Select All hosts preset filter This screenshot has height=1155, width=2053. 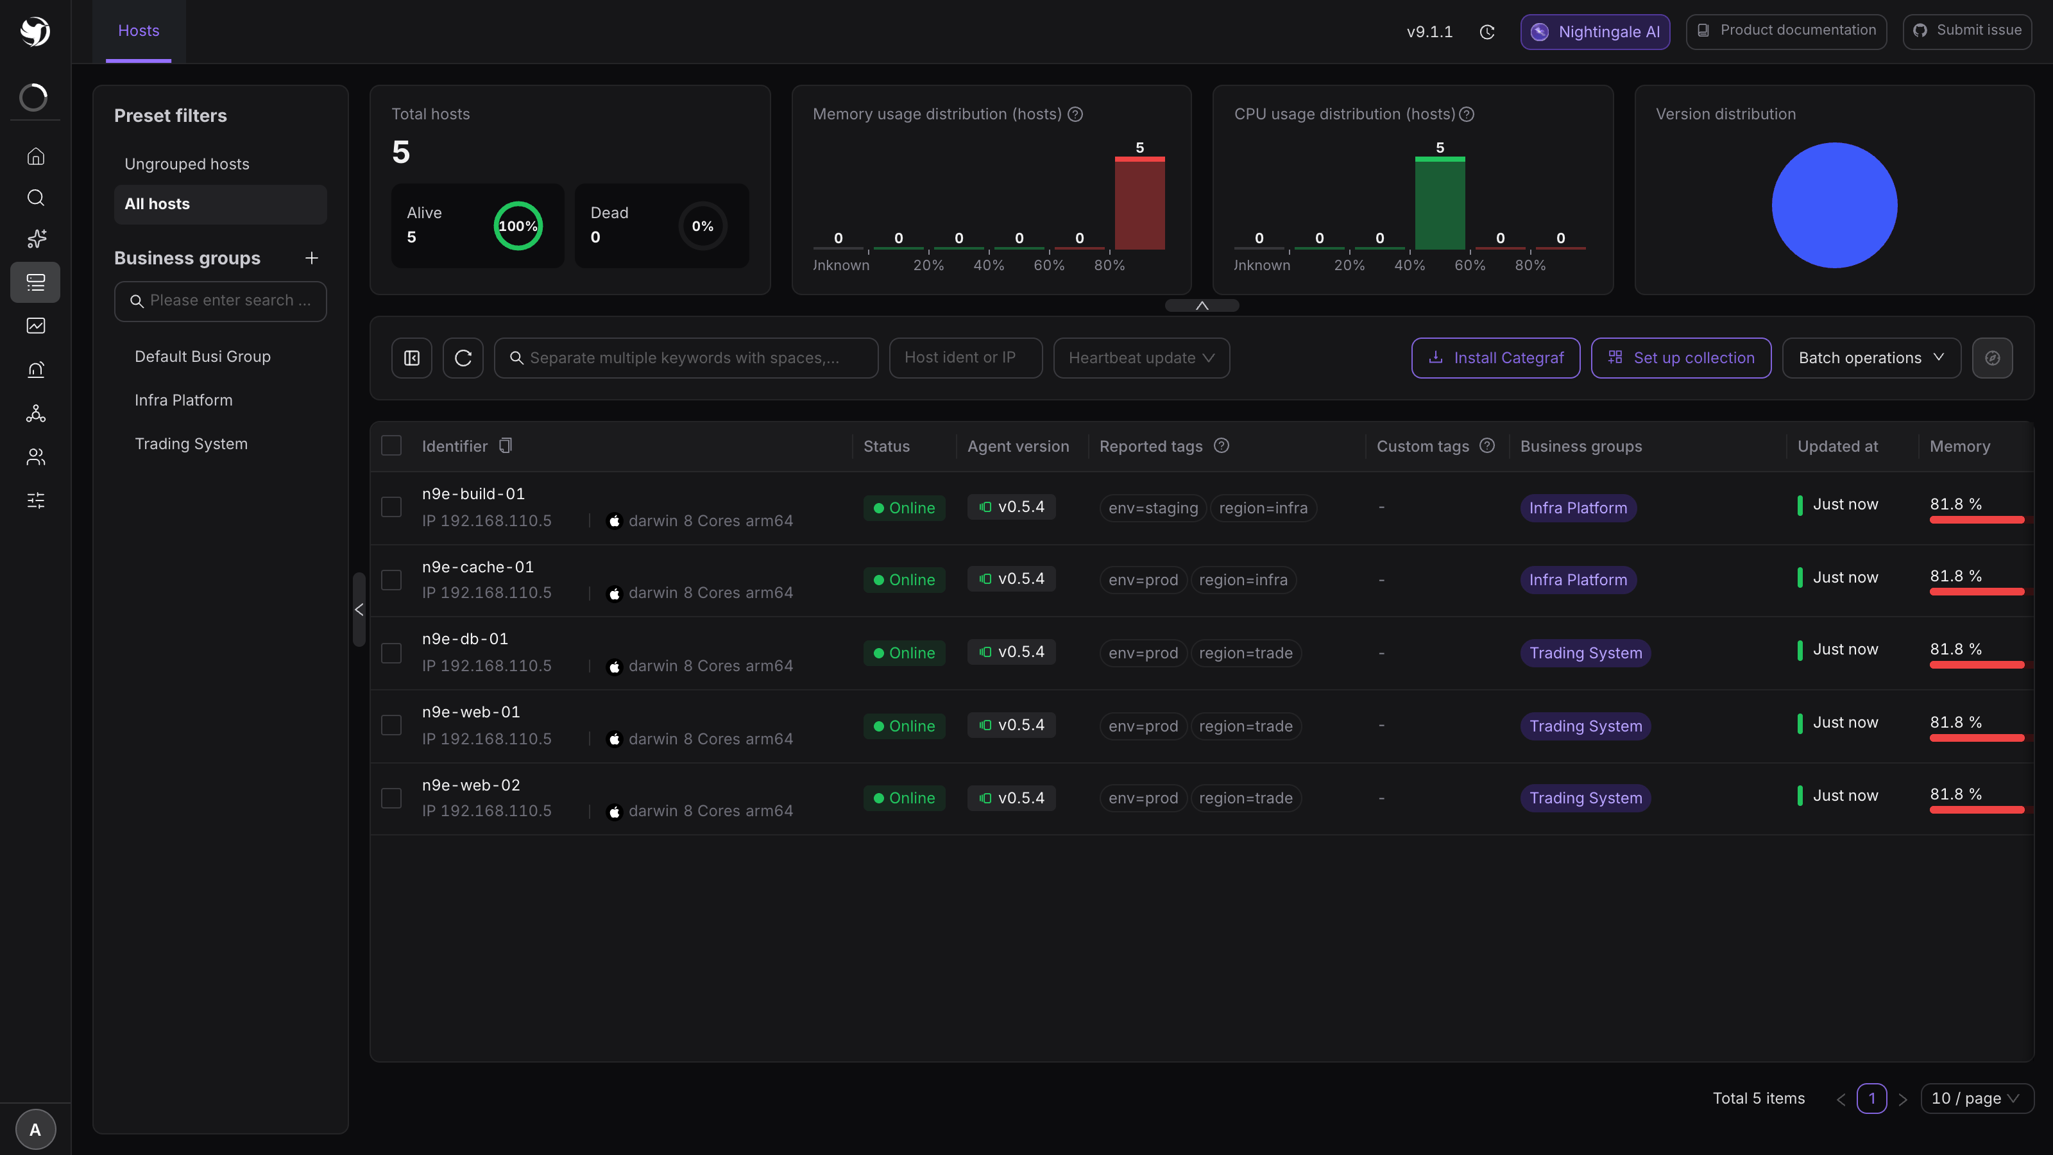(221, 204)
